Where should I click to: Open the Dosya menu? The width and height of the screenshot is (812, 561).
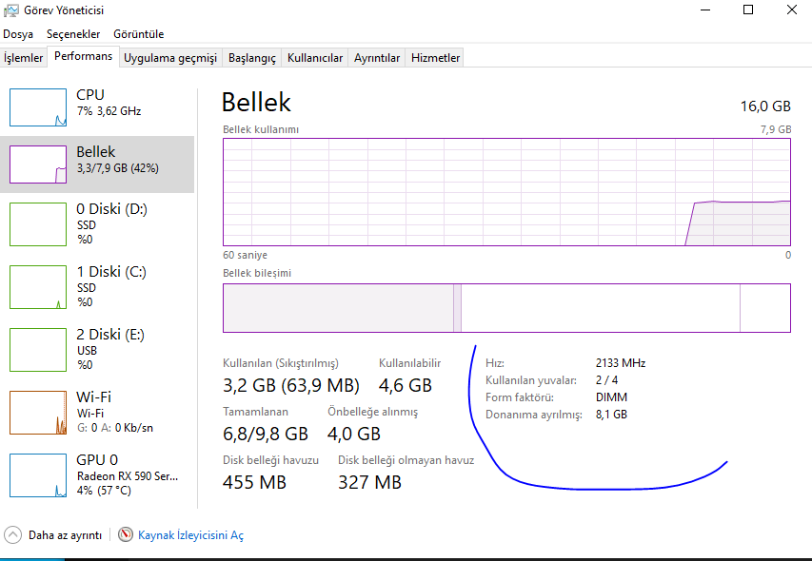pyautogui.click(x=18, y=34)
